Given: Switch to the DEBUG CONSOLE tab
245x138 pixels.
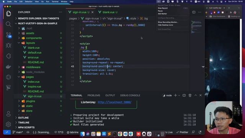Looking at the screenshot, I should coord(130,95).
